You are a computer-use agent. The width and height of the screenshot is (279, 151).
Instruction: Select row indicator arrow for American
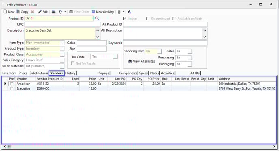(5, 84)
